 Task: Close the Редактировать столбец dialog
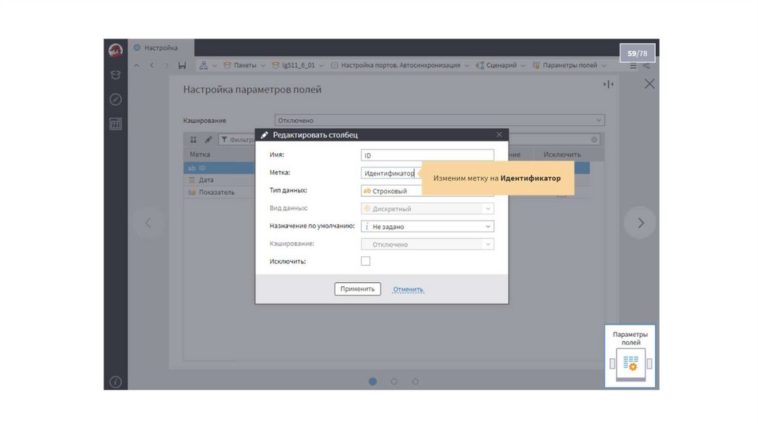pos(500,135)
